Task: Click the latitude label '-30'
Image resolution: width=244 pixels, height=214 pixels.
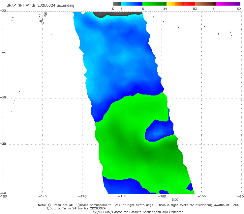Action: [3, 97]
